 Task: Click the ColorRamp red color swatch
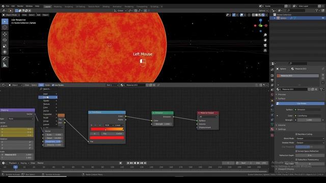coord(107,138)
